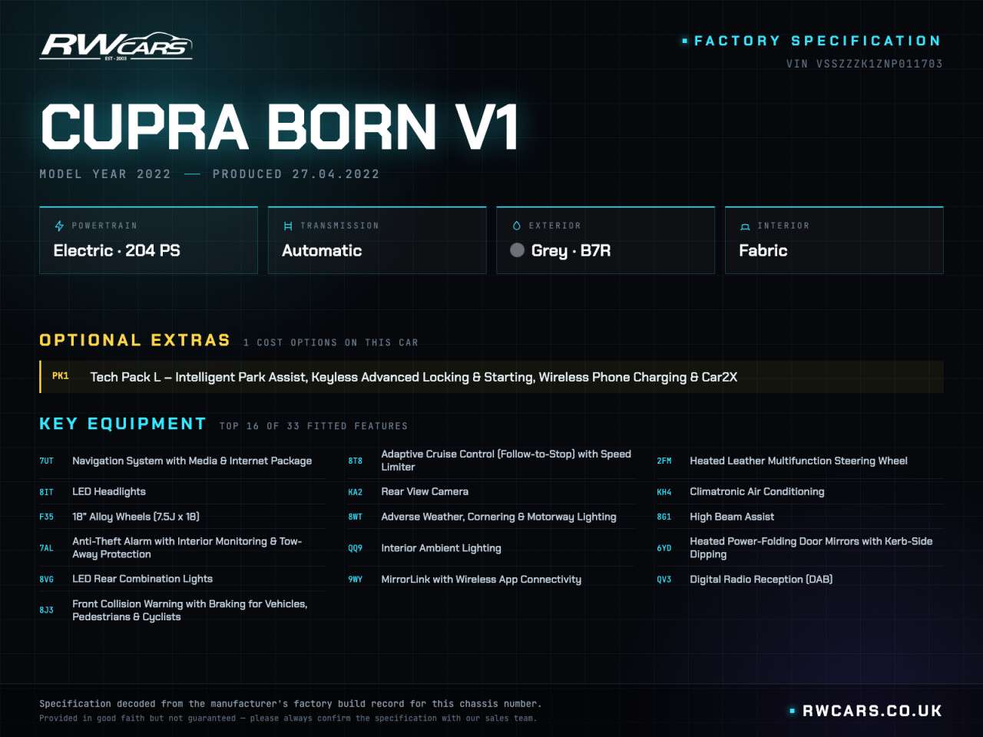The image size is (983, 737).
Task: Click Navigation System with Media & Internet Package
Action: pos(192,461)
